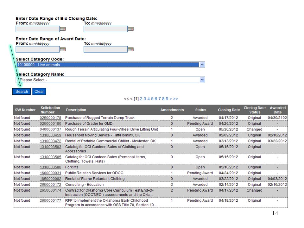Go to next page with > link

pyautogui.click(x=171, y=99)
